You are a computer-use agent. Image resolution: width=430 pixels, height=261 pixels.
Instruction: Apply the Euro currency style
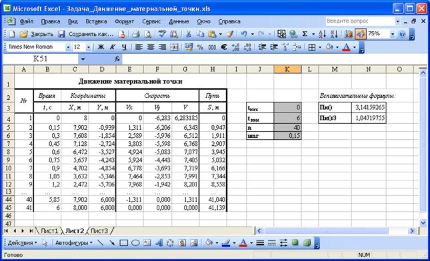224,47
